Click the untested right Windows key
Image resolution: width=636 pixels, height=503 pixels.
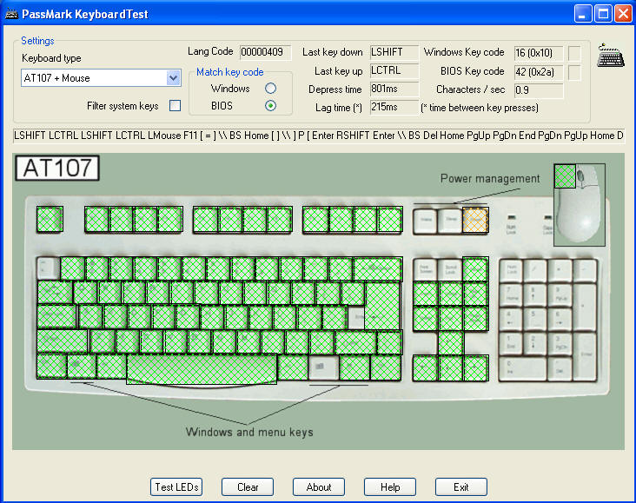pos(323,367)
